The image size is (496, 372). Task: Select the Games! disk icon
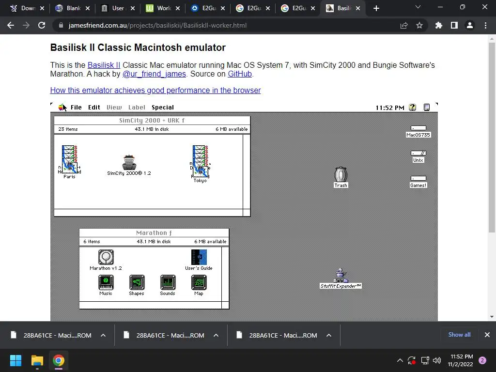[418, 178]
